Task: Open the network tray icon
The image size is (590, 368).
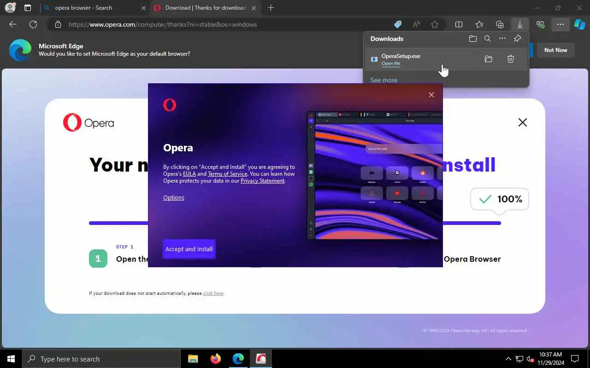Action: [x=519, y=359]
